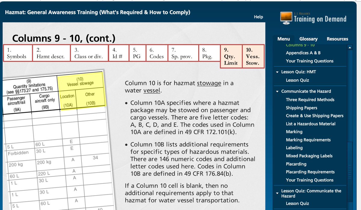Screen dimensions: 361x210
Task: Open Mixed Packaging Labels lesson
Action: click(309, 156)
